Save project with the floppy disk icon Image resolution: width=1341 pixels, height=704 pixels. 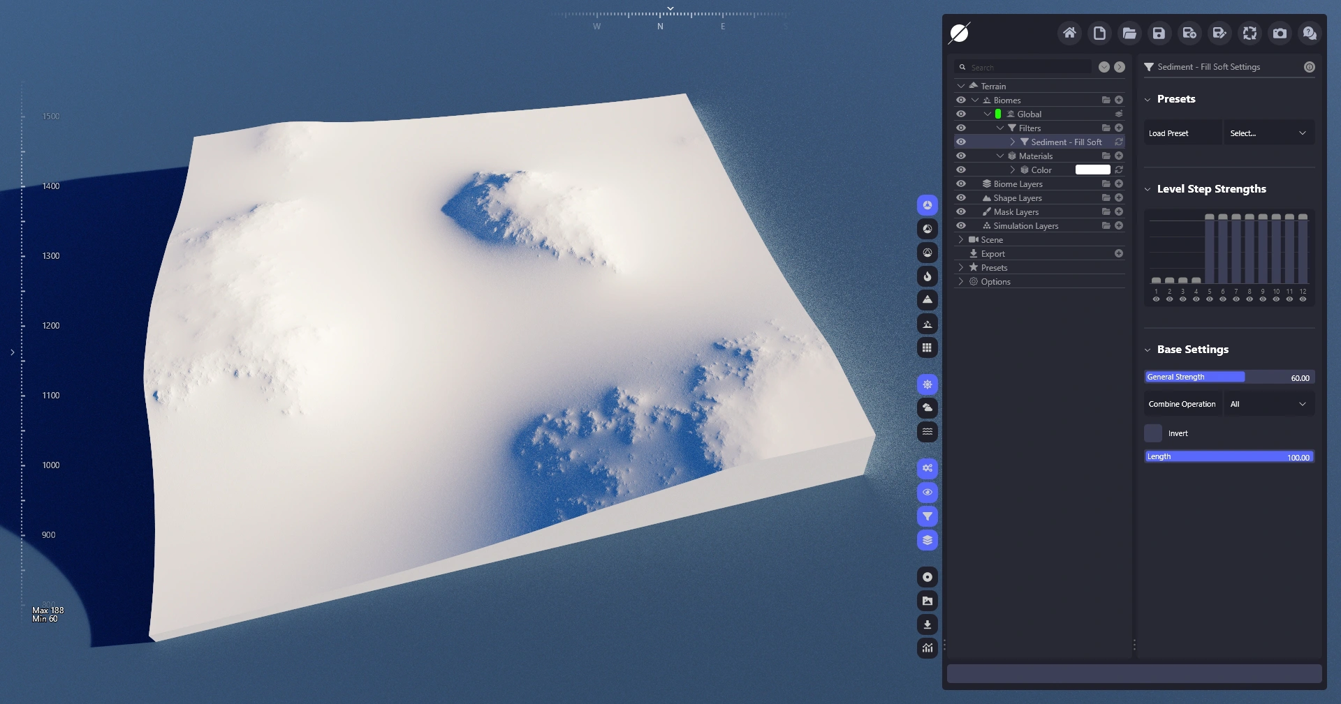(x=1159, y=33)
